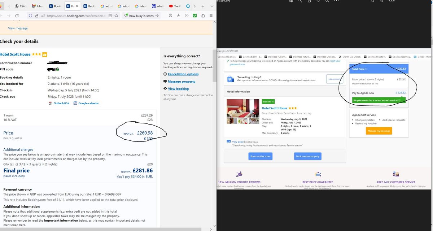Screen dimensions: 433x231
Task: Open the extensions puzzle icon
Action: (203, 16)
